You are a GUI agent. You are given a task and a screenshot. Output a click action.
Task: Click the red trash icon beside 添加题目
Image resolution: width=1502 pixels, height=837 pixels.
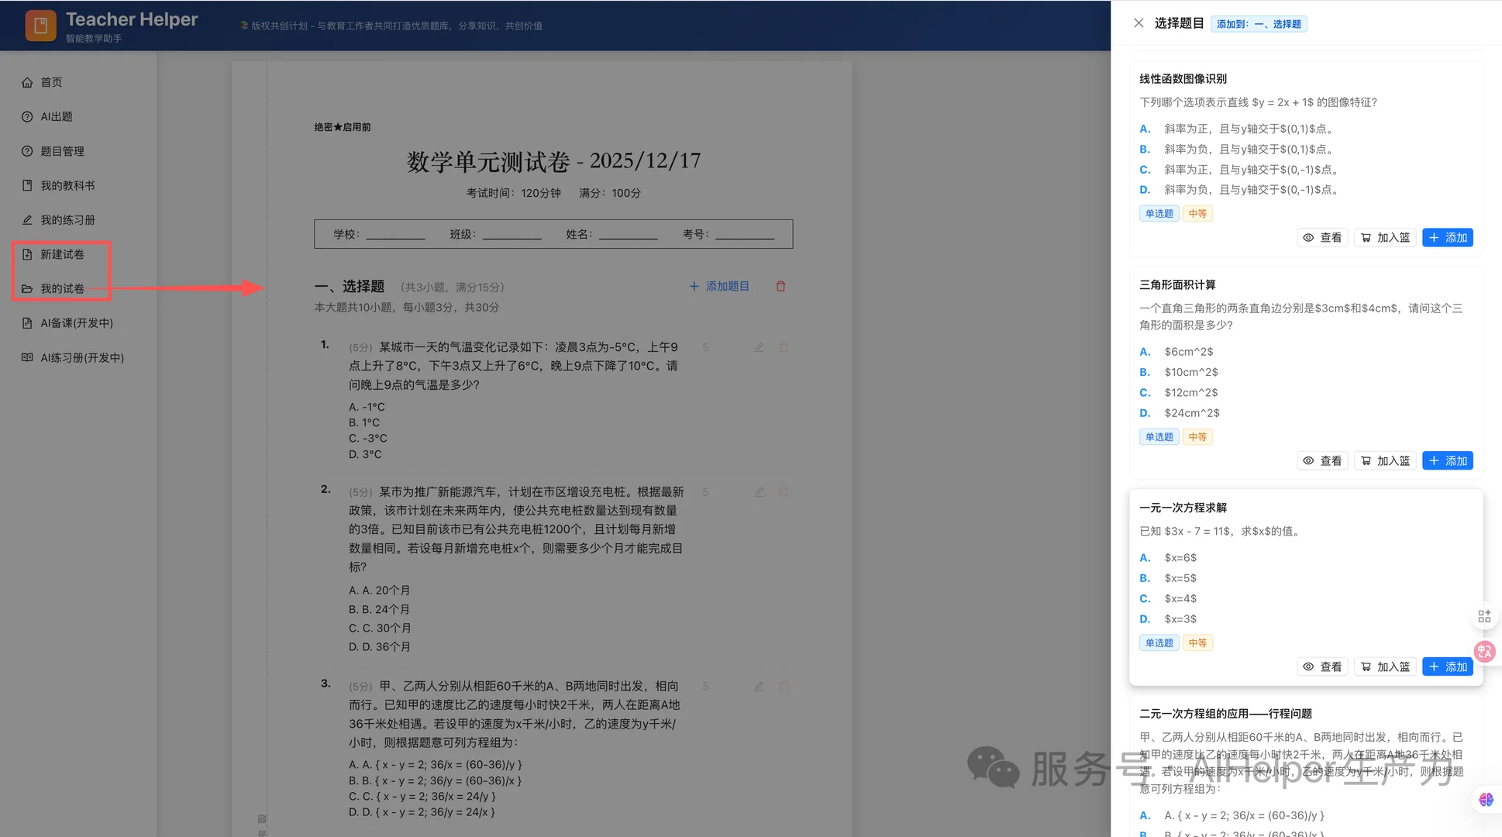(x=780, y=286)
